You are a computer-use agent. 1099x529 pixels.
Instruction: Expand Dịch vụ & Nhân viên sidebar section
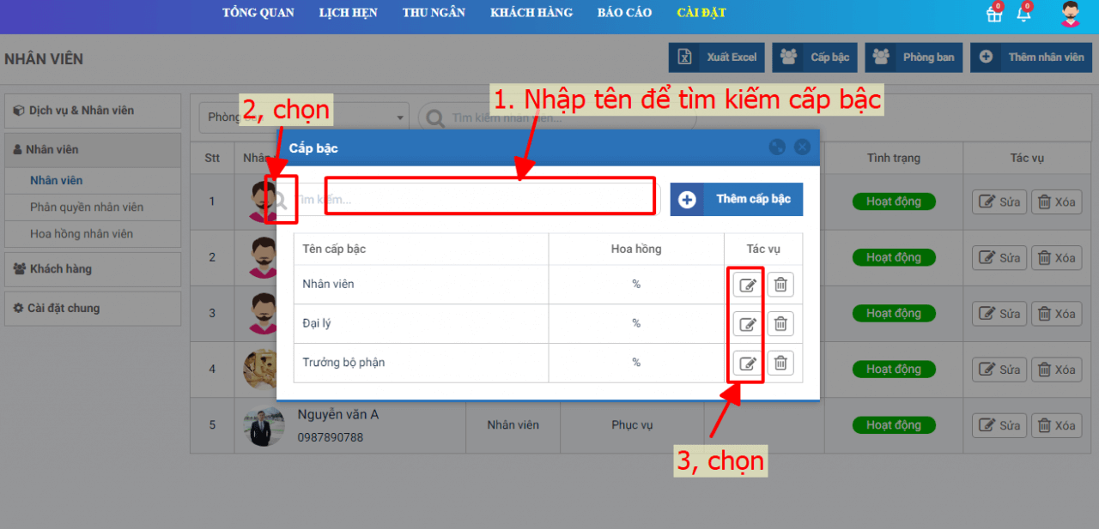pos(93,111)
